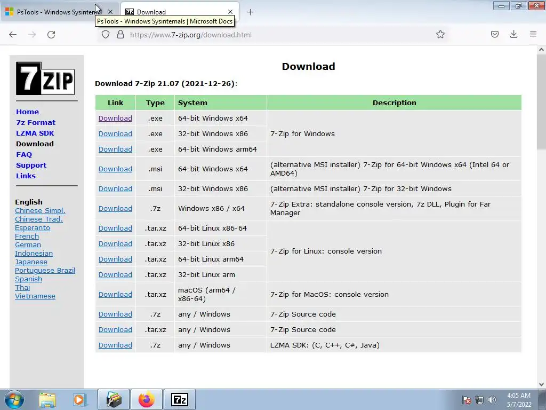Open the shield tracking protection icon

(x=106, y=34)
